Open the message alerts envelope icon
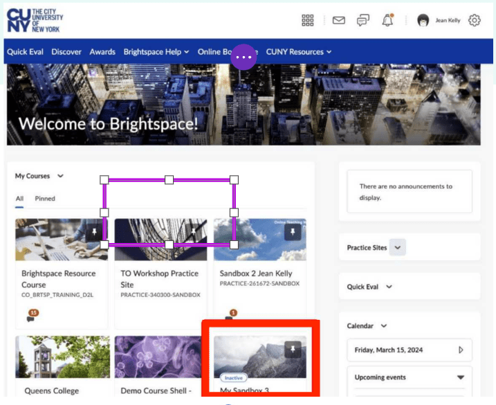This screenshot has width=496, height=405. pyautogui.click(x=338, y=20)
